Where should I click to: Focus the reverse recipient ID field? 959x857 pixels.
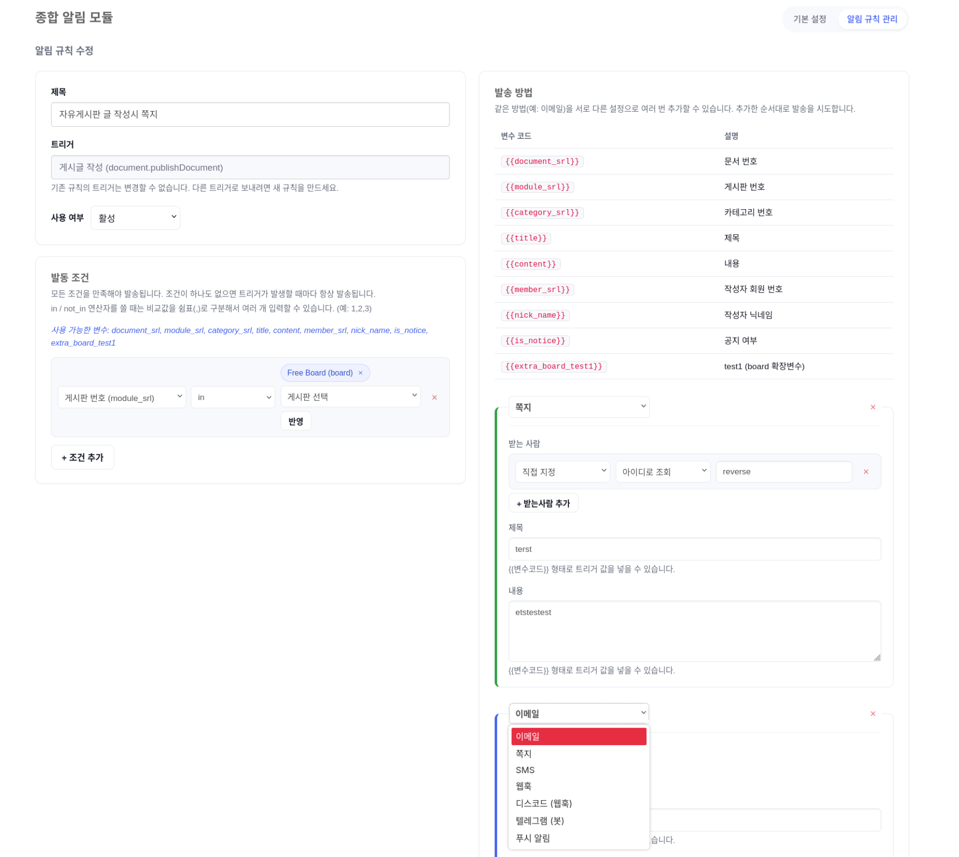(783, 471)
